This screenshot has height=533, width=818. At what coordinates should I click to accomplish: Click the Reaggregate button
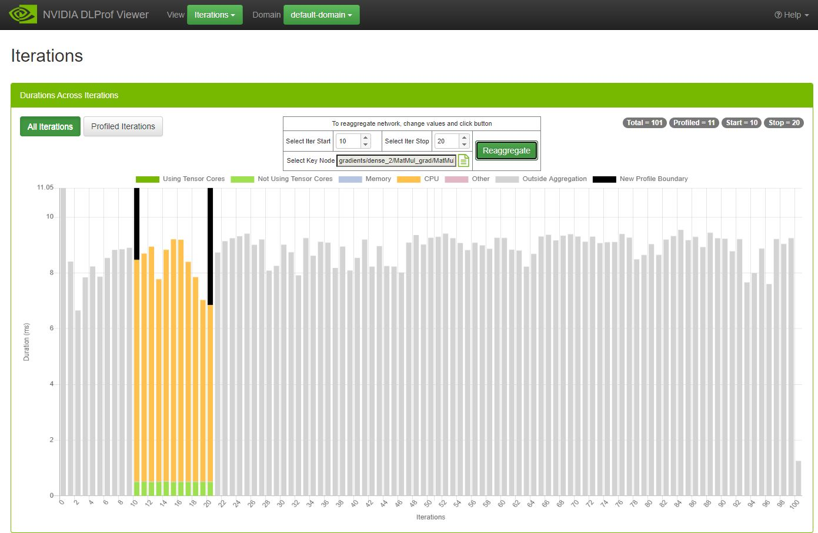(506, 150)
